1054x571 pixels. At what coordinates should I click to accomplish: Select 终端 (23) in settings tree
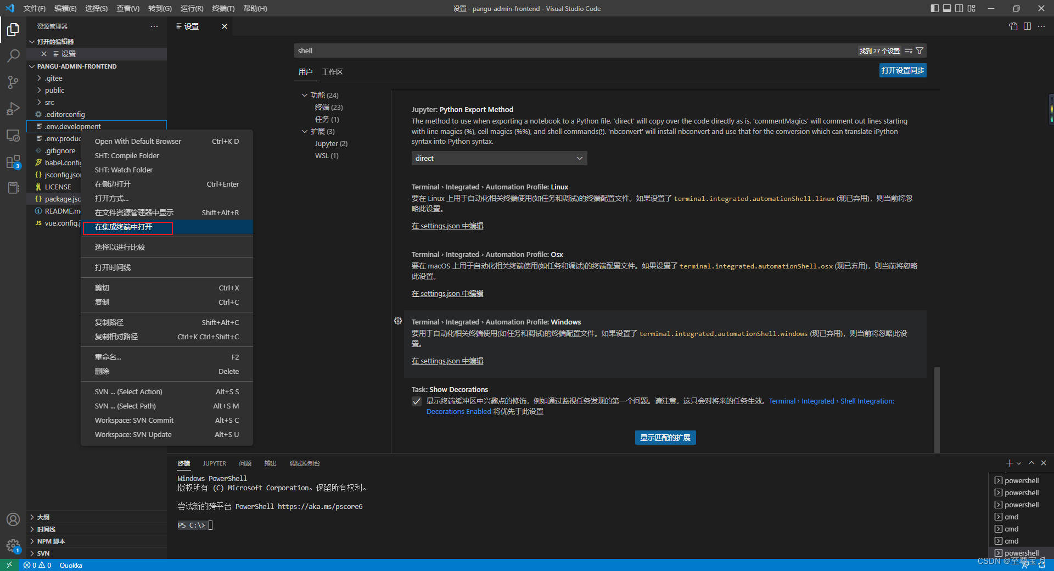329,107
